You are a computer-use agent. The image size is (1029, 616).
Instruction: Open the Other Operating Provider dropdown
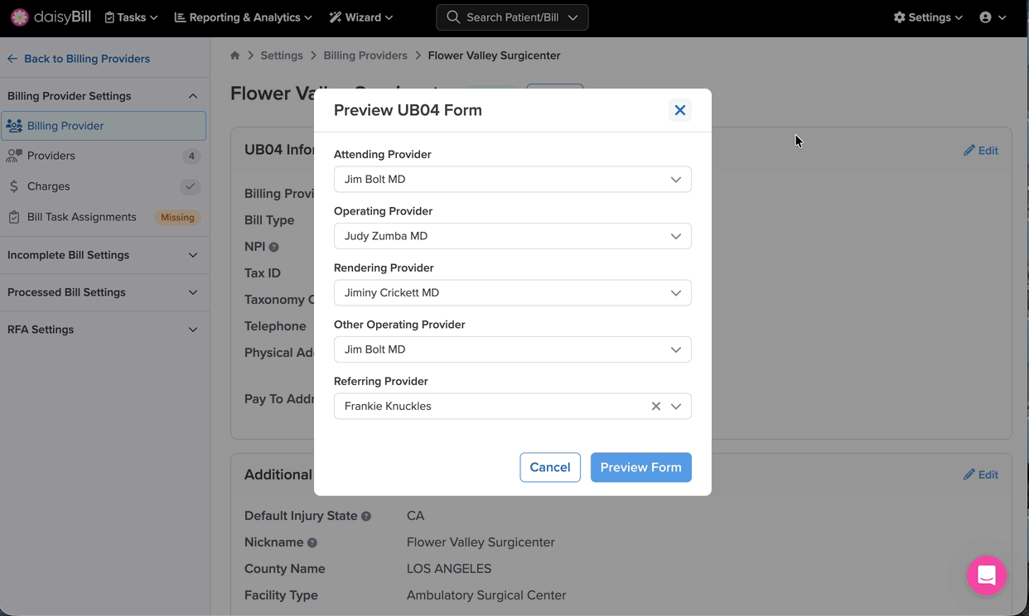click(512, 349)
